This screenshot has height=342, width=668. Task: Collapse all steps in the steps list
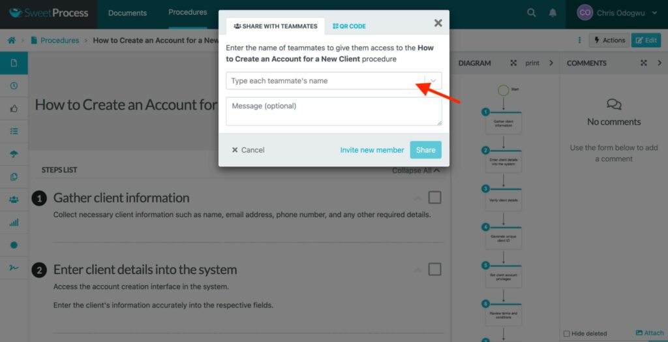(x=416, y=170)
